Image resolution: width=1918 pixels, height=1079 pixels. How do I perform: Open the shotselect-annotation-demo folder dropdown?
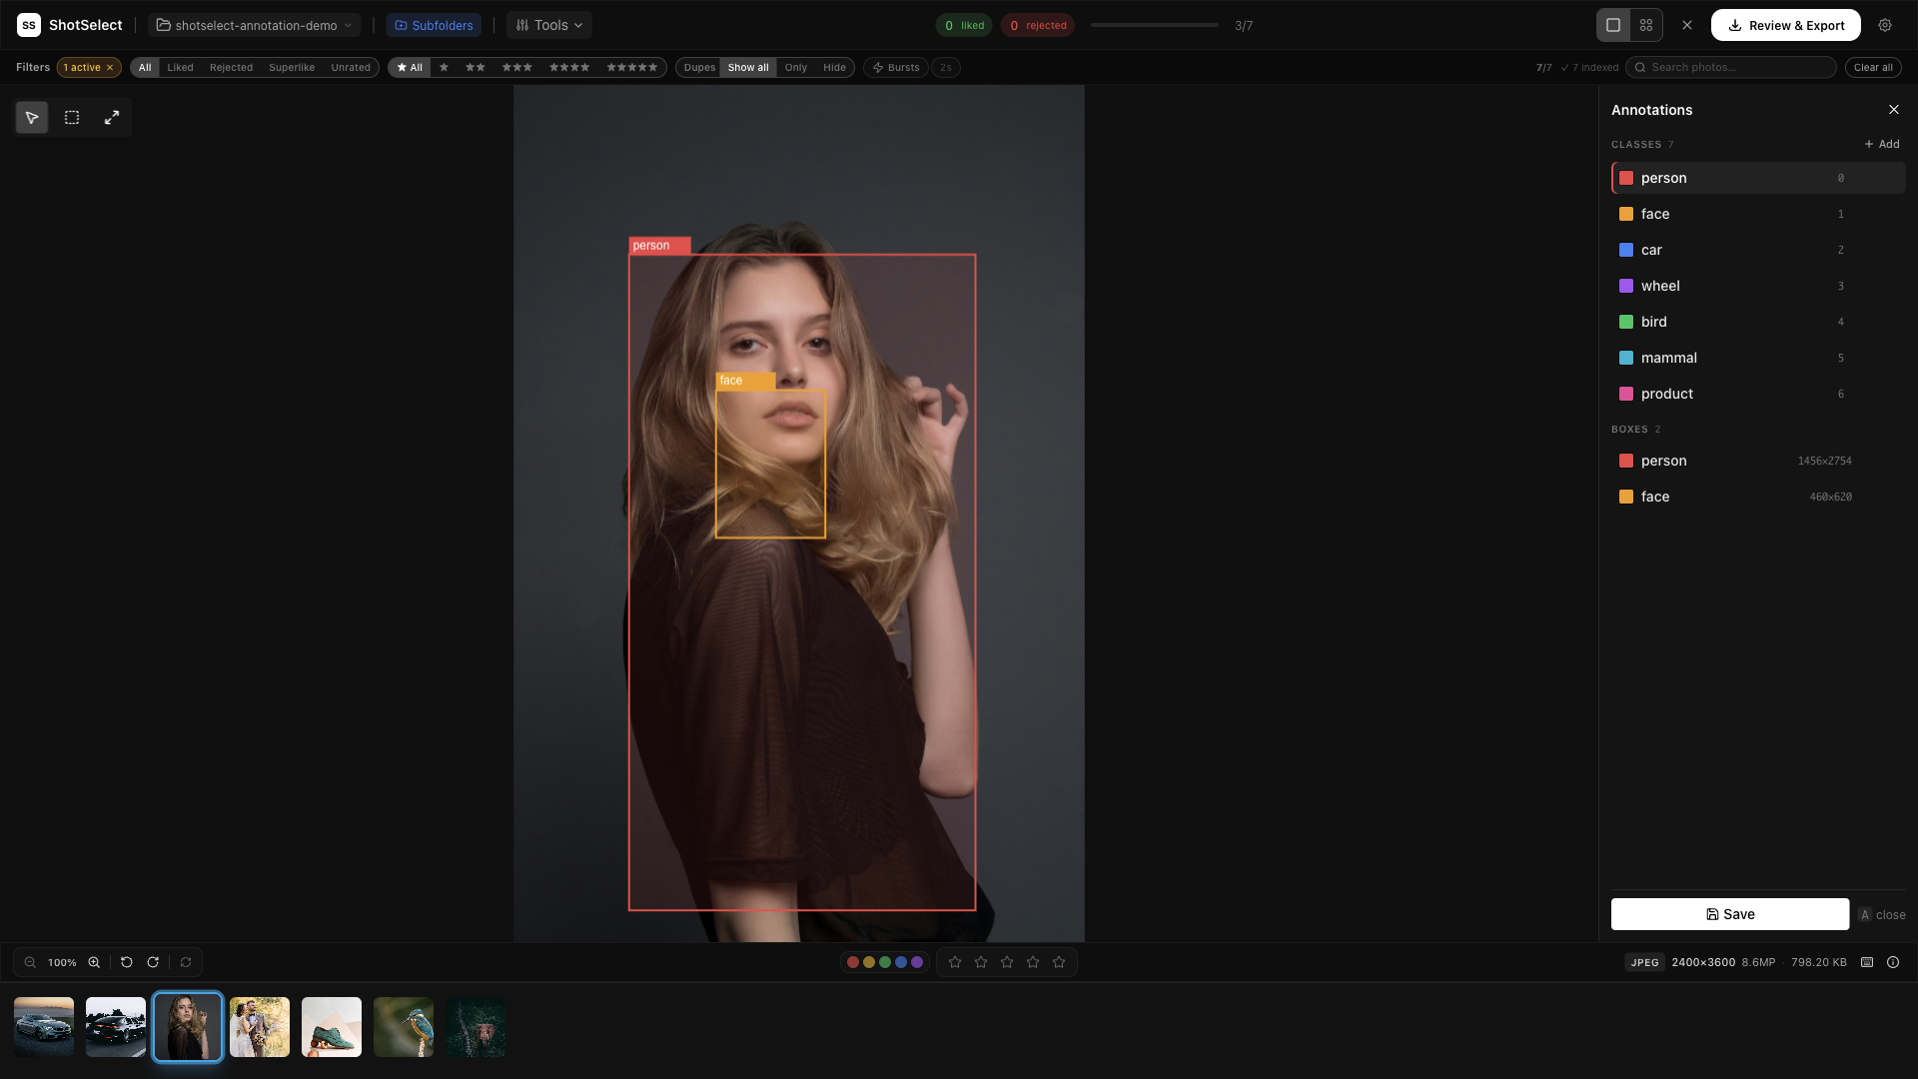[x=254, y=25]
